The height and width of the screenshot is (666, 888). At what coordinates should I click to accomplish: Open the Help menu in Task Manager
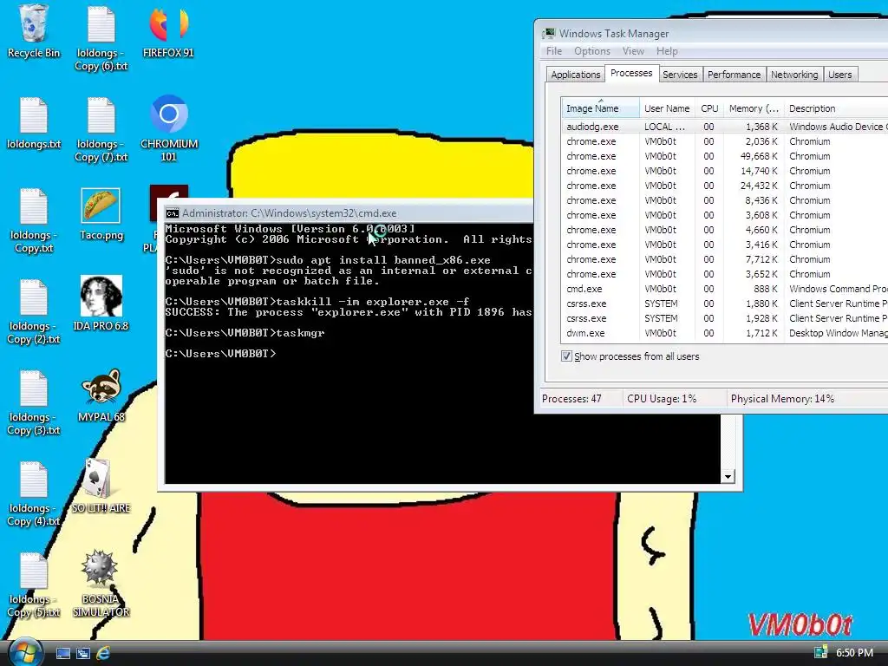point(667,51)
